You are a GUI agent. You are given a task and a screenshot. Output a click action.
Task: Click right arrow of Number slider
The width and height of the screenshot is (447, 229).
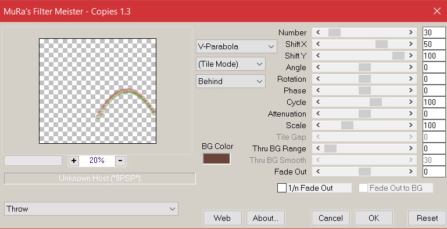[411, 32]
